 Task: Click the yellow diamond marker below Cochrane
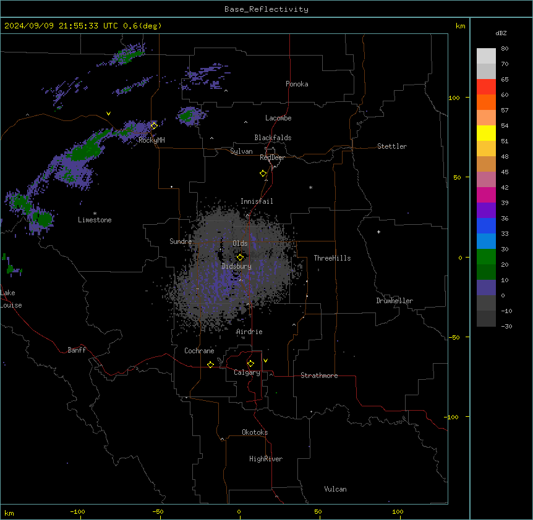pyautogui.click(x=210, y=364)
